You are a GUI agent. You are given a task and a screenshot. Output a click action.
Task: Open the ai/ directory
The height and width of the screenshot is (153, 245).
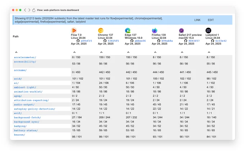(x=16, y=83)
